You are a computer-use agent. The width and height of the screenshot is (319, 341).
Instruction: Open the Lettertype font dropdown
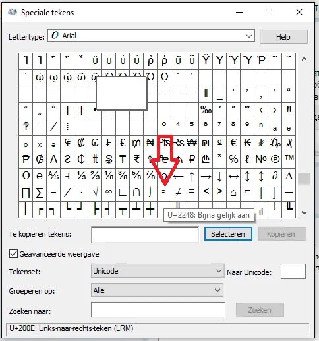coord(151,36)
